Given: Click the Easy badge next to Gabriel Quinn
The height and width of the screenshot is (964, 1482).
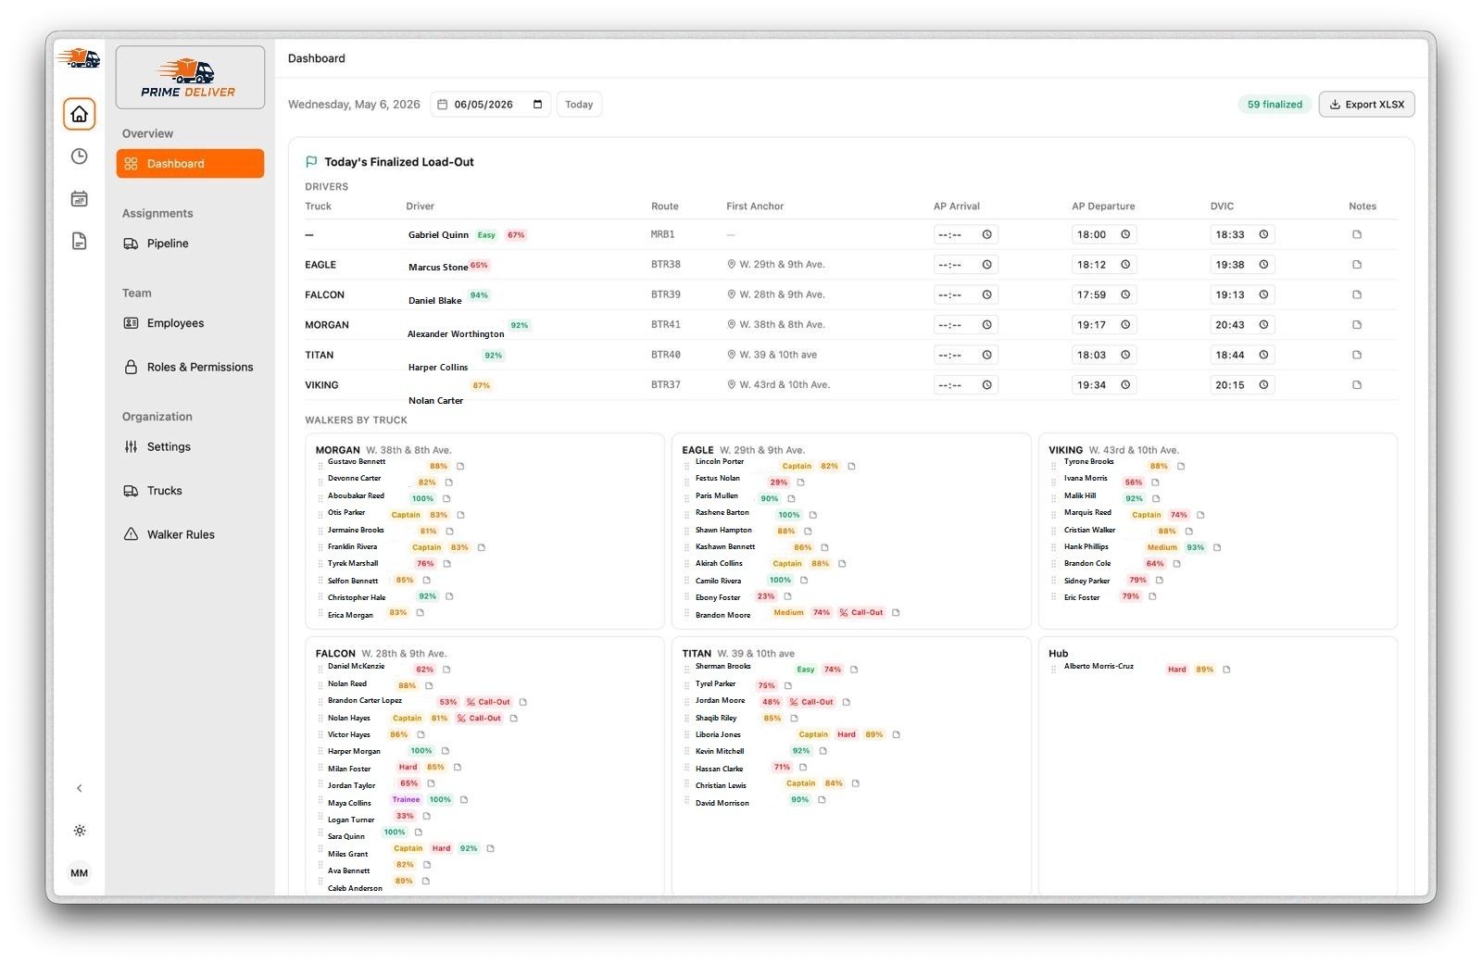Looking at the screenshot, I should pos(486,235).
